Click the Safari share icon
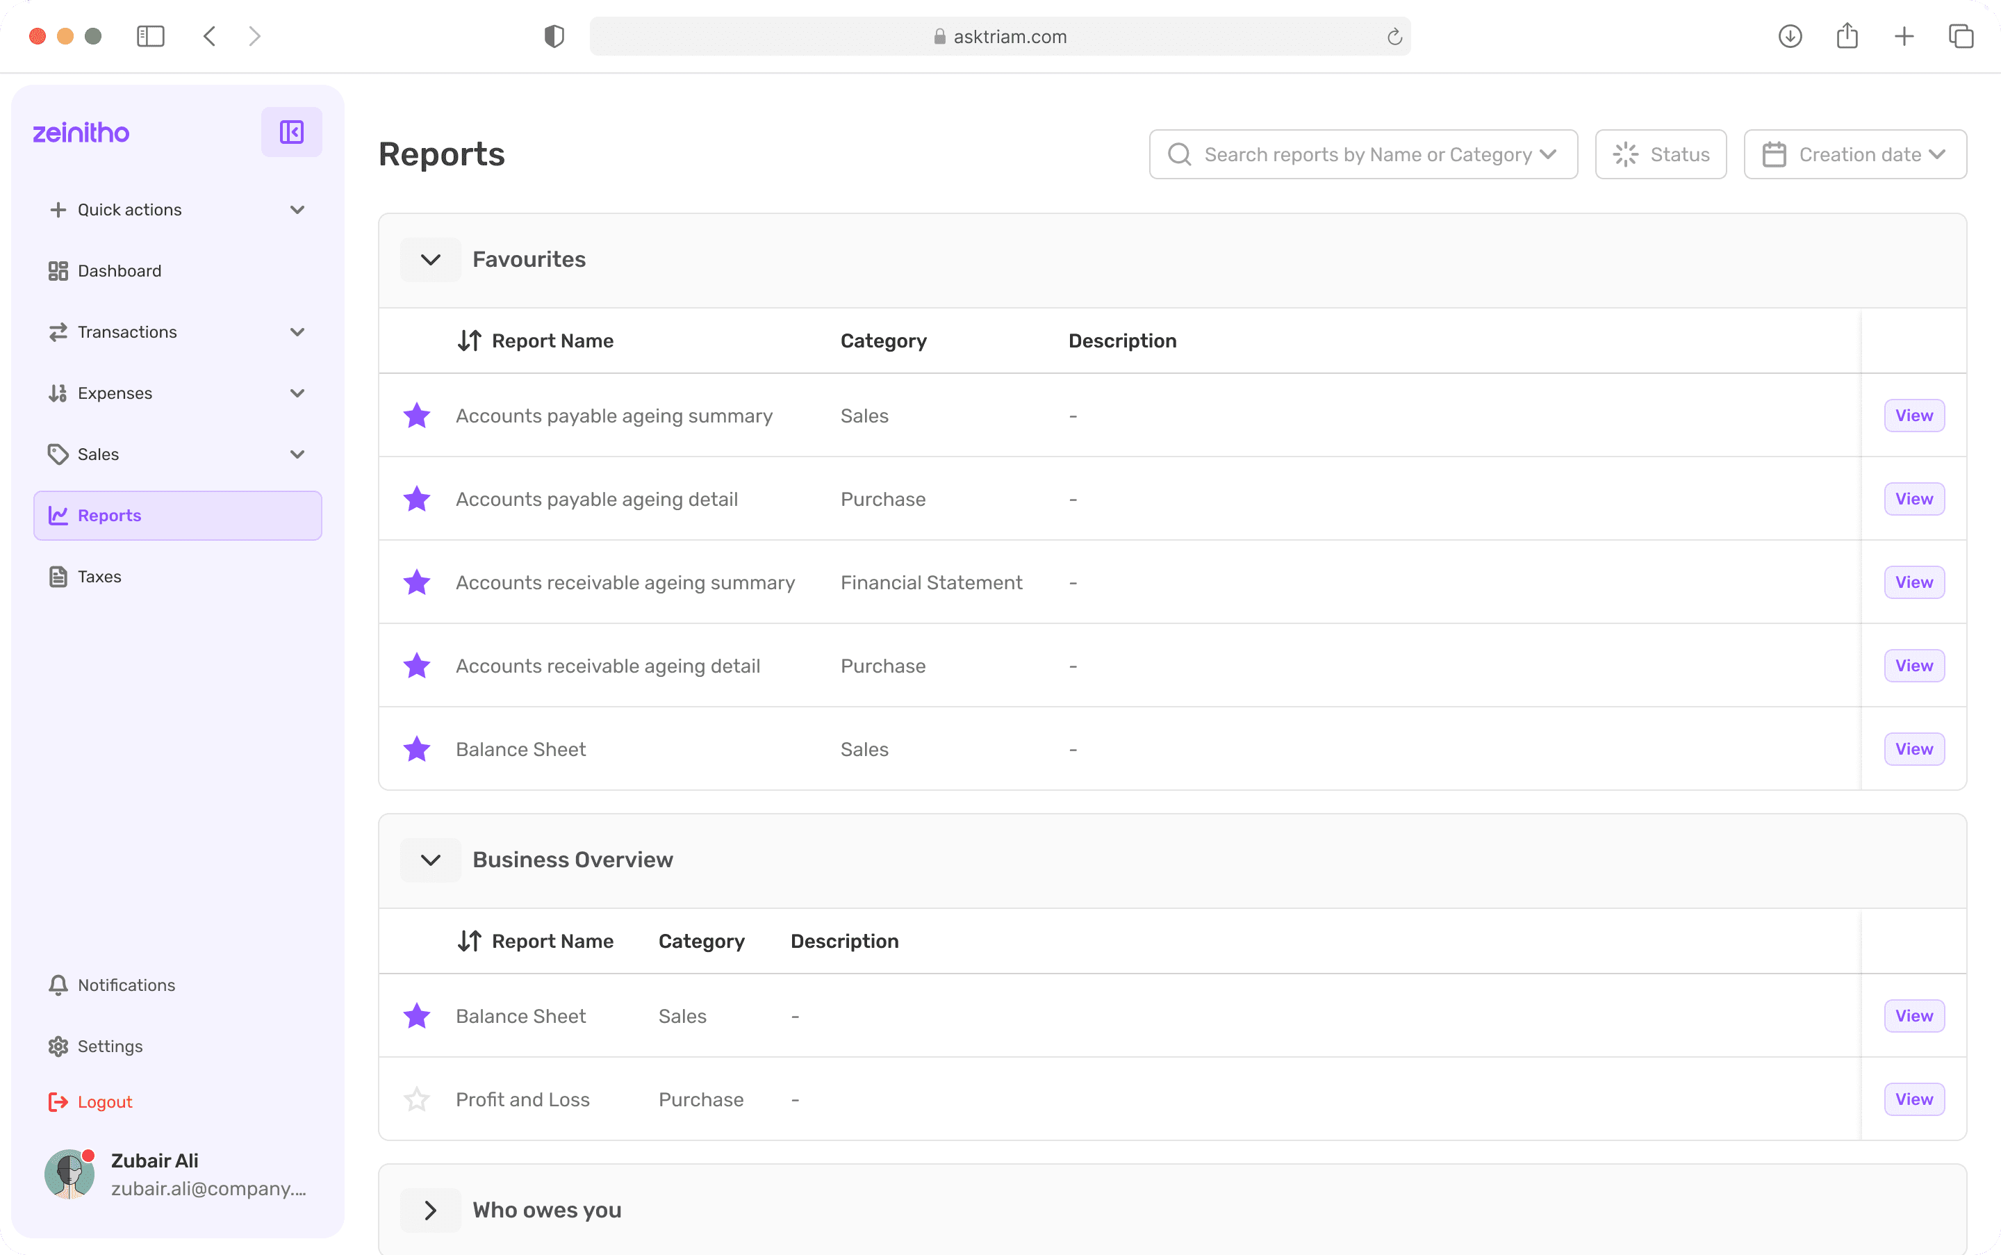 1847,37
